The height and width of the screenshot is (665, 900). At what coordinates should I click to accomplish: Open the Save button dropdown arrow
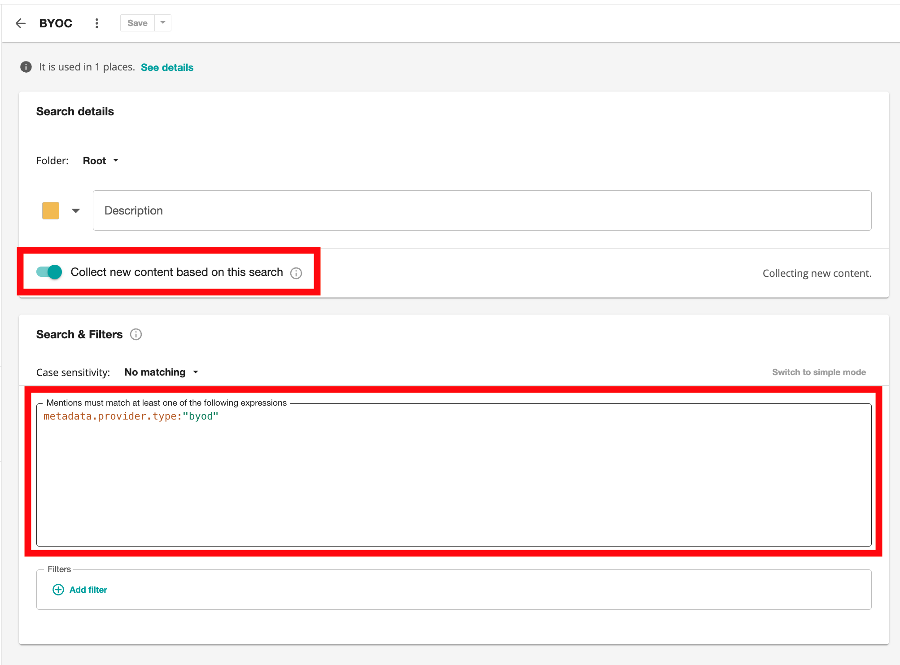pos(163,23)
